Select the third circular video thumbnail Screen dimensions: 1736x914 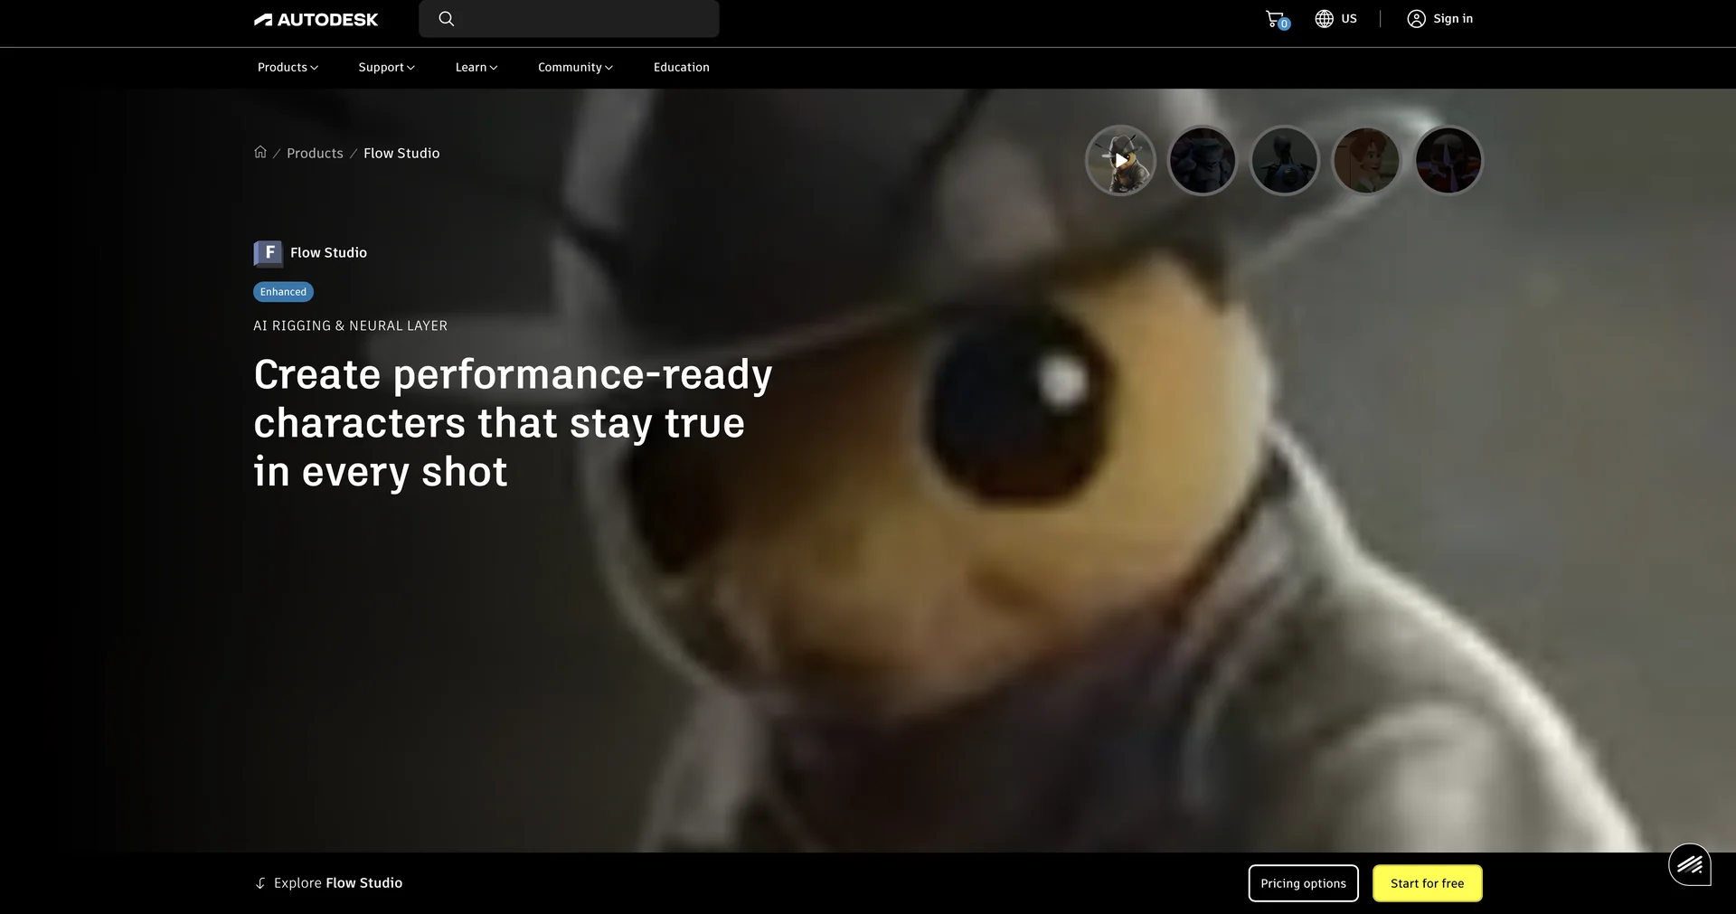pyautogui.click(x=1284, y=160)
